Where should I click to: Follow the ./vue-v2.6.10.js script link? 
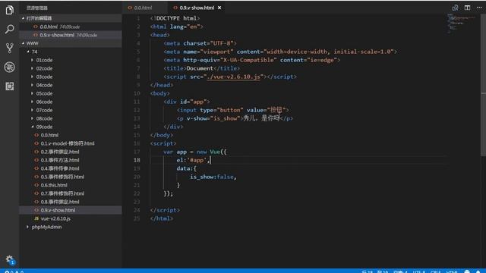click(234, 77)
